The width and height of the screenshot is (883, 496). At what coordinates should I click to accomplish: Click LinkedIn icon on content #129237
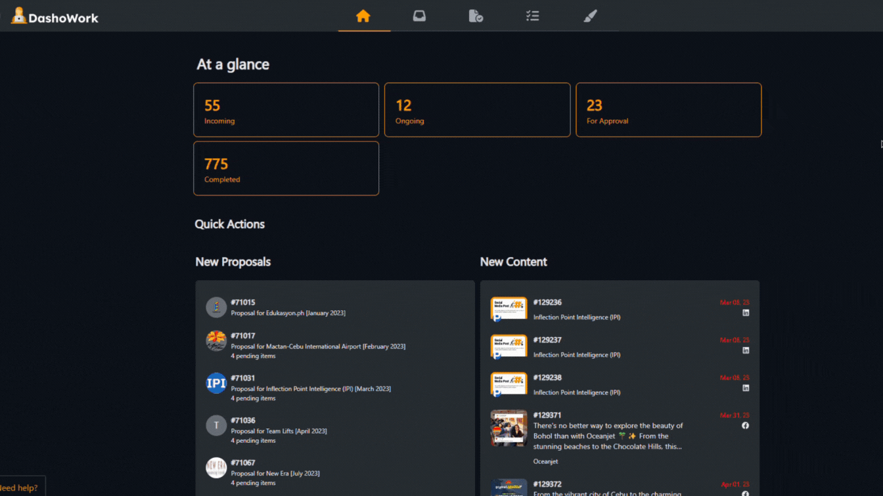(746, 350)
